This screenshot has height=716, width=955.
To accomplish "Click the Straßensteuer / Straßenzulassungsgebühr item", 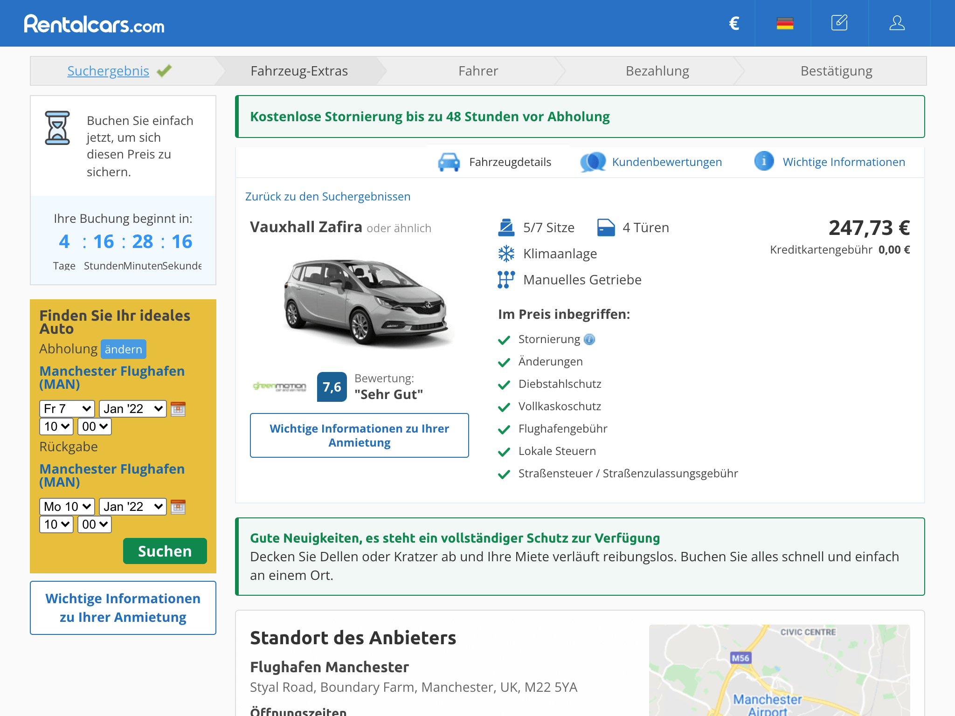I will (x=628, y=474).
